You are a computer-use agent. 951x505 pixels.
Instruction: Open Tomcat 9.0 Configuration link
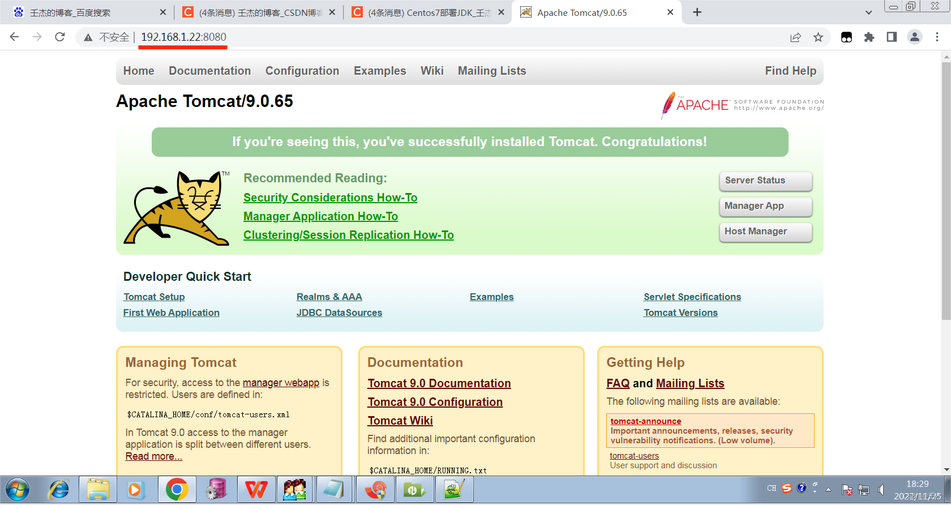(435, 402)
